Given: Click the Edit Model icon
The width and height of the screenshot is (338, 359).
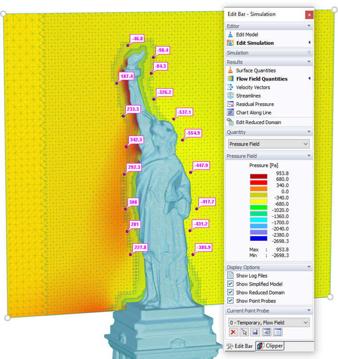Looking at the screenshot, I should [230, 35].
